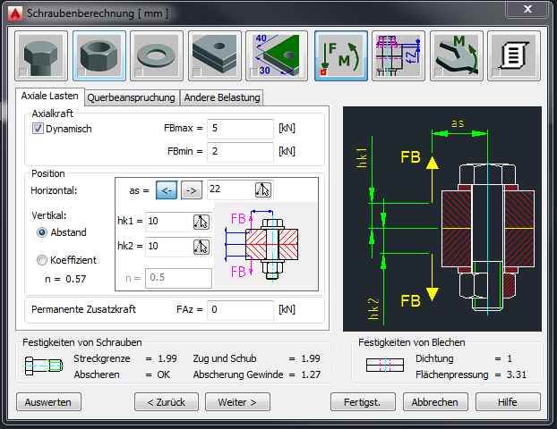Open the nut selection step icon
Screen dimensions: 557x429
tap(99, 56)
